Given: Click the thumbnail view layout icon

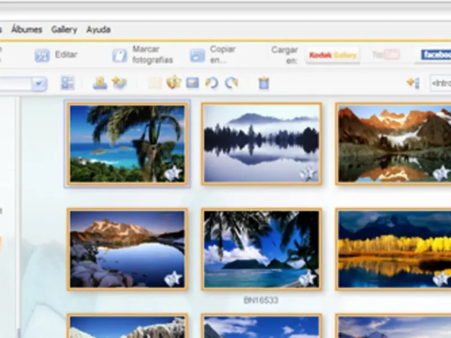Looking at the screenshot, I should coord(68,83).
